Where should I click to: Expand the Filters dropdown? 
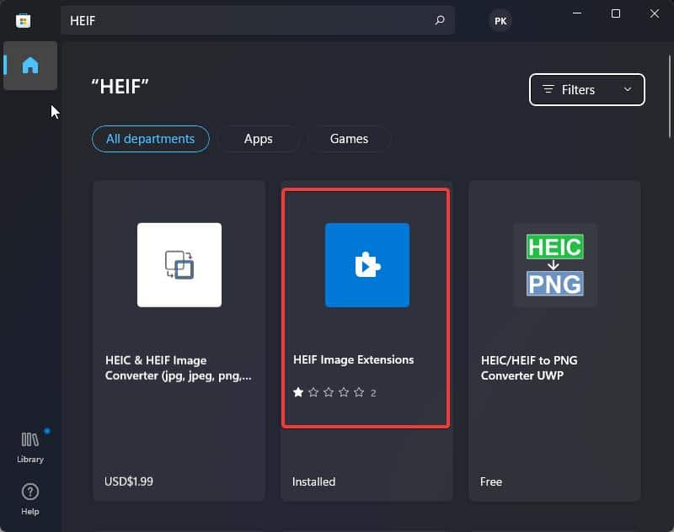pos(586,89)
